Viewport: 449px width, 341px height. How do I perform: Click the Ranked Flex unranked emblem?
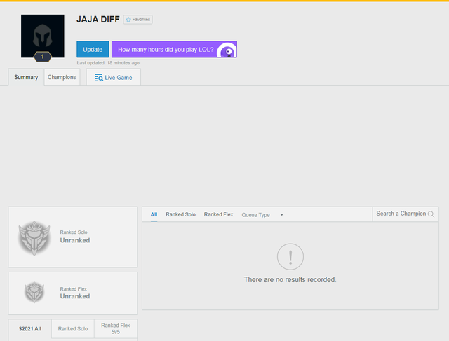pos(34,293)
